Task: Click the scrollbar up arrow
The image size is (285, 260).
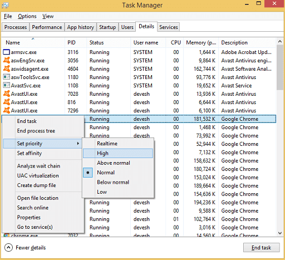Action: pyautogui.click(x=280, y=42)
